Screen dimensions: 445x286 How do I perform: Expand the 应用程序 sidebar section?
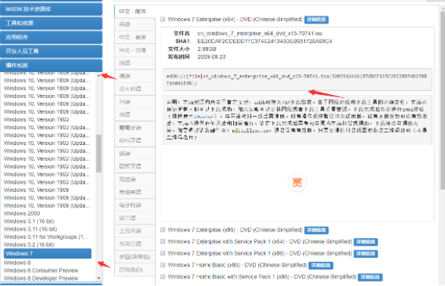tap(51, 37)
